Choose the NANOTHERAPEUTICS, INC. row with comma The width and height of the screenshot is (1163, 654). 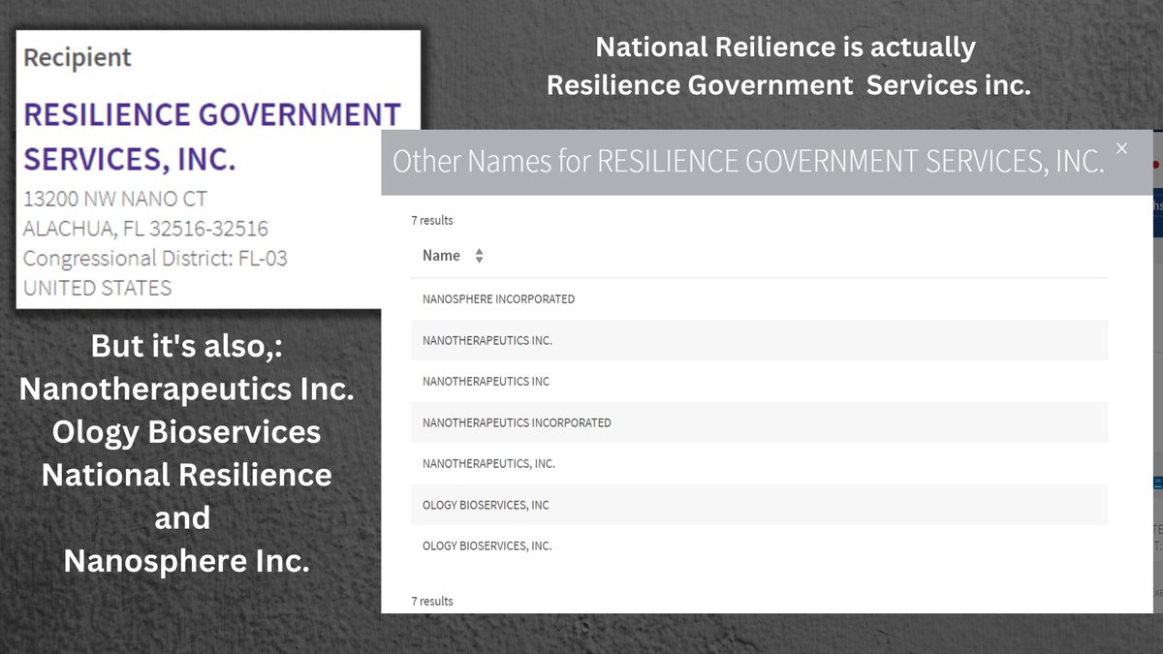point(488,464)
